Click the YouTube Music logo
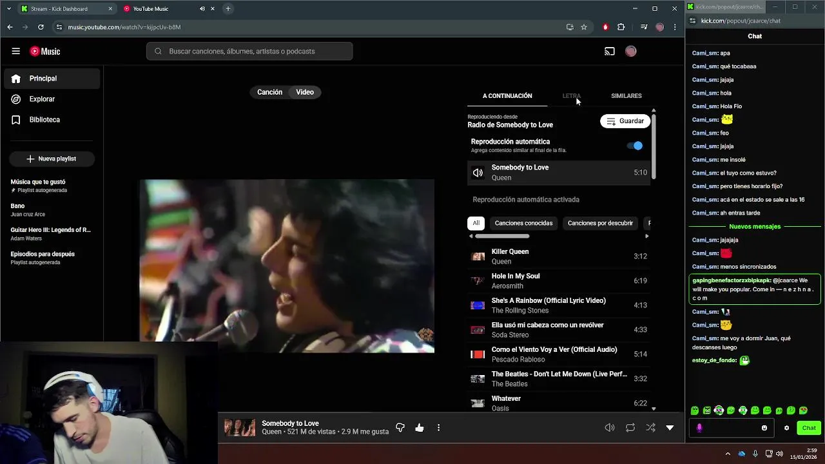This screenshot has width=825, height=464. point(45,51)
